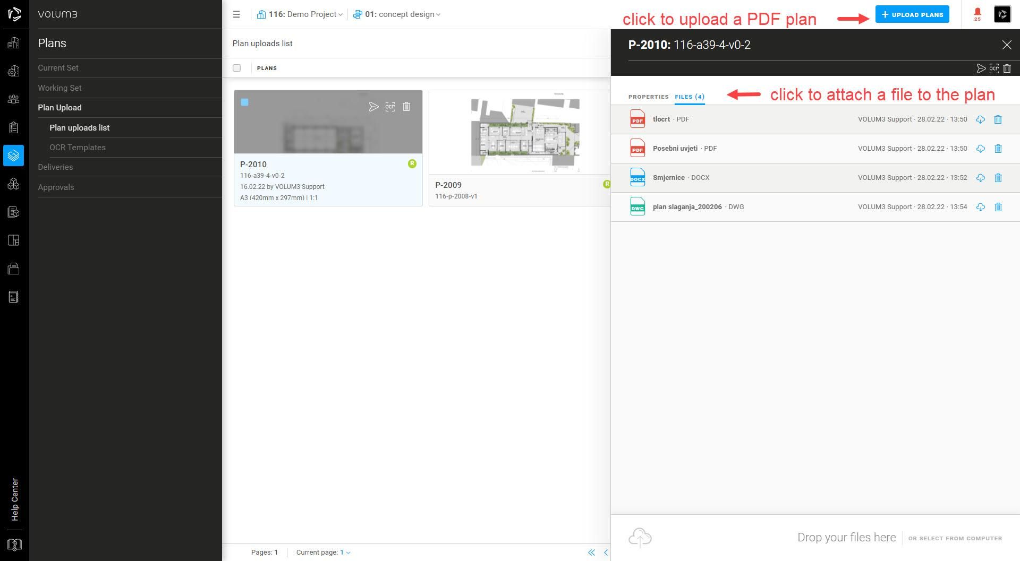Click OCR icon in details panel header
This screenshot has width=1020, height=561.
click(x=994, y=68)
